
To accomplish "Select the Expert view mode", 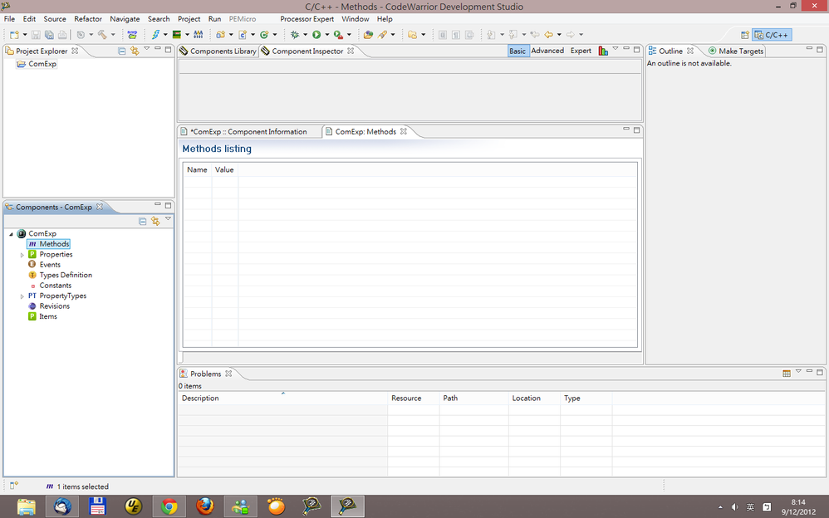I will [x=581, y=51].
